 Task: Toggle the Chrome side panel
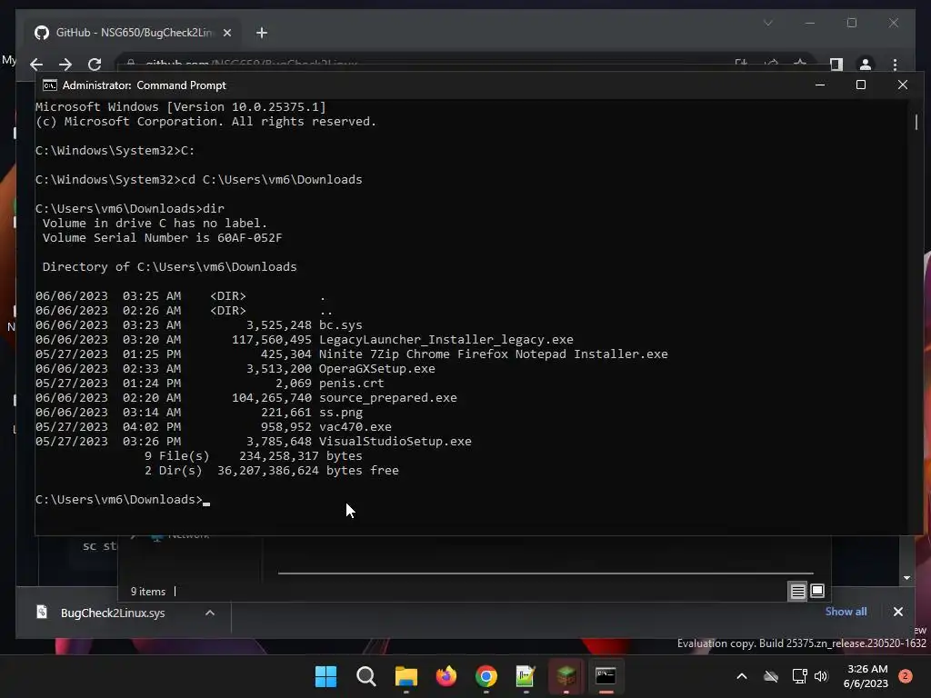[x=836, y=65]
